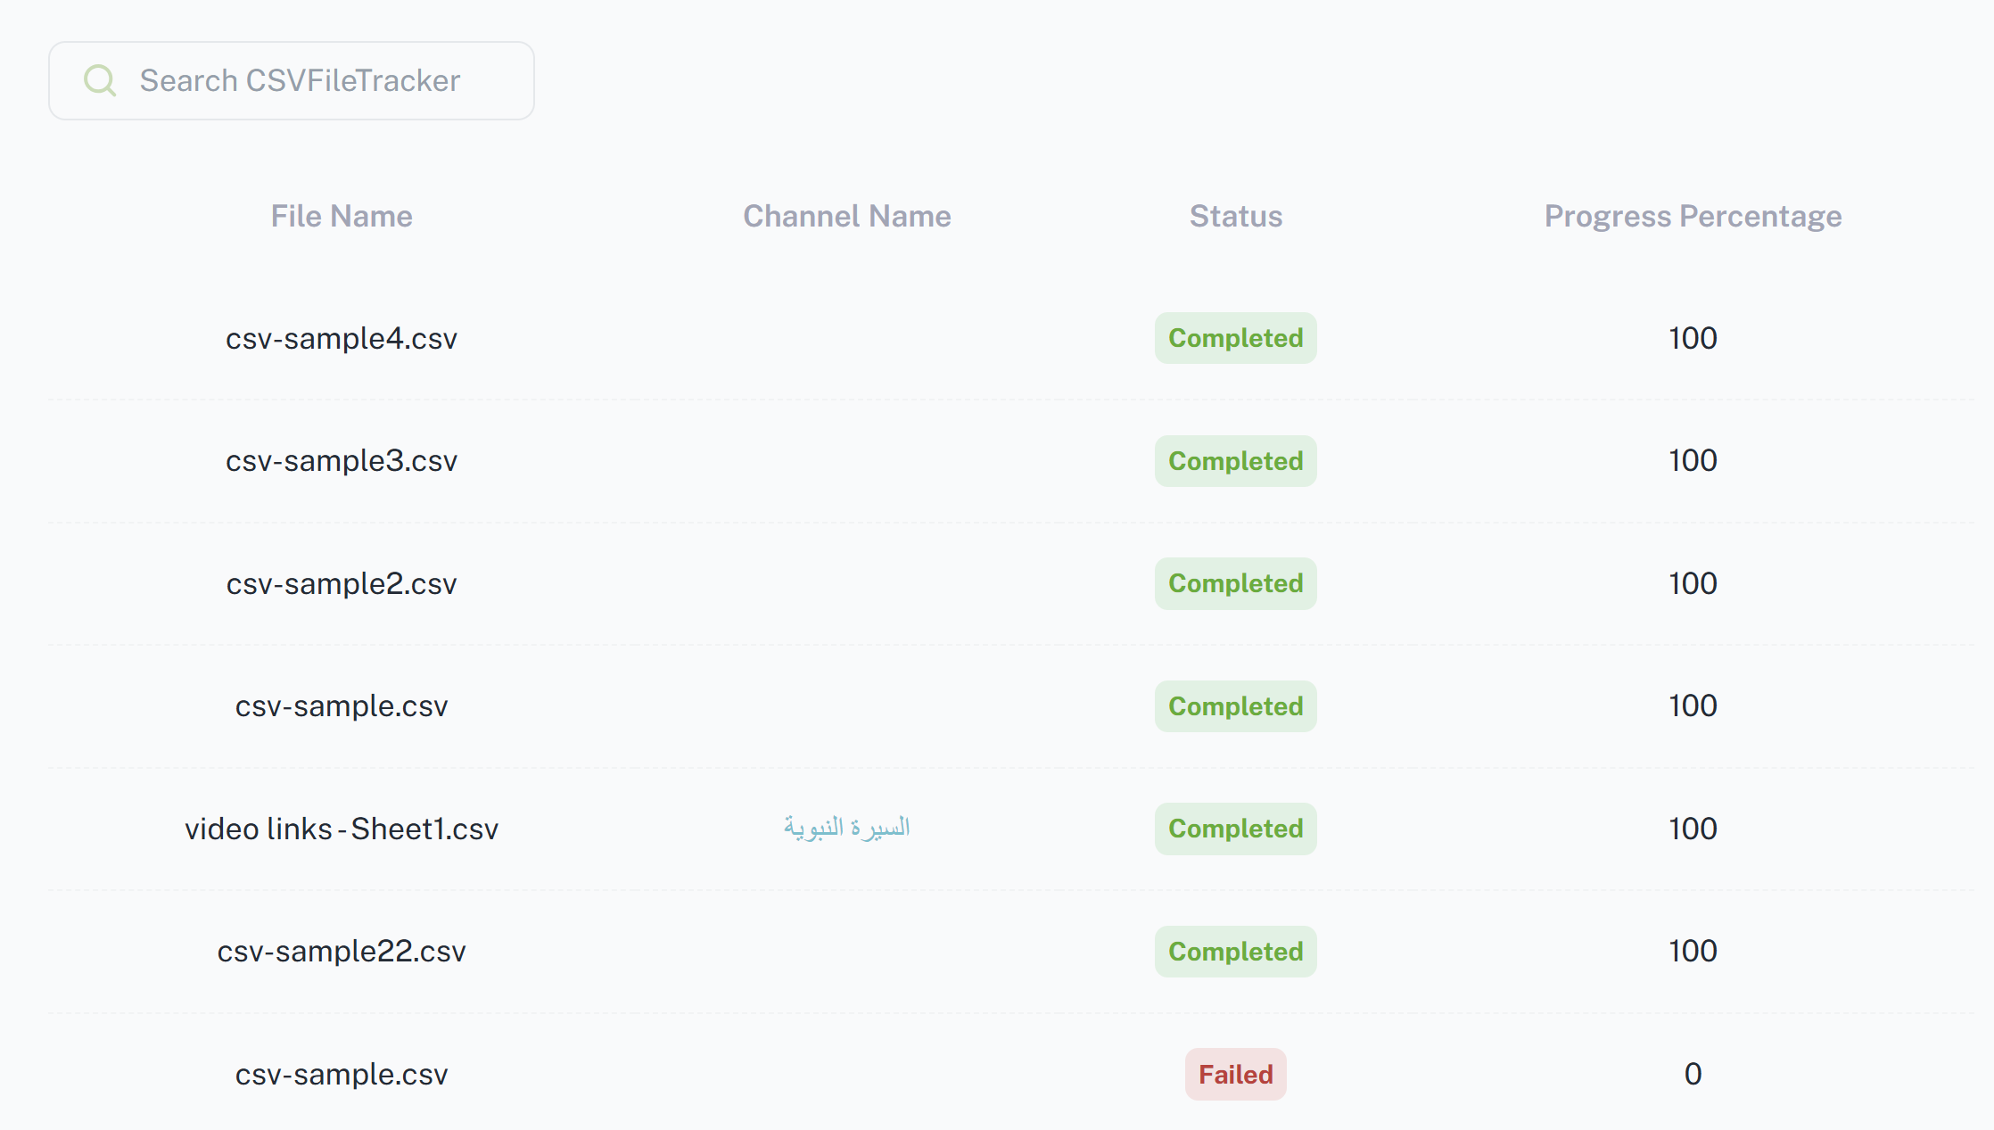Open the video links - Sheet1.csv entry

pyautogui.click(x=342, y=829)
